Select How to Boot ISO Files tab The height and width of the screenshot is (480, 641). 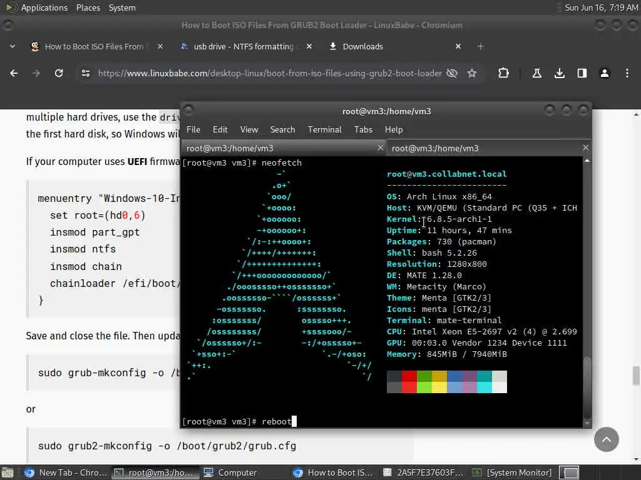point(94,46)
